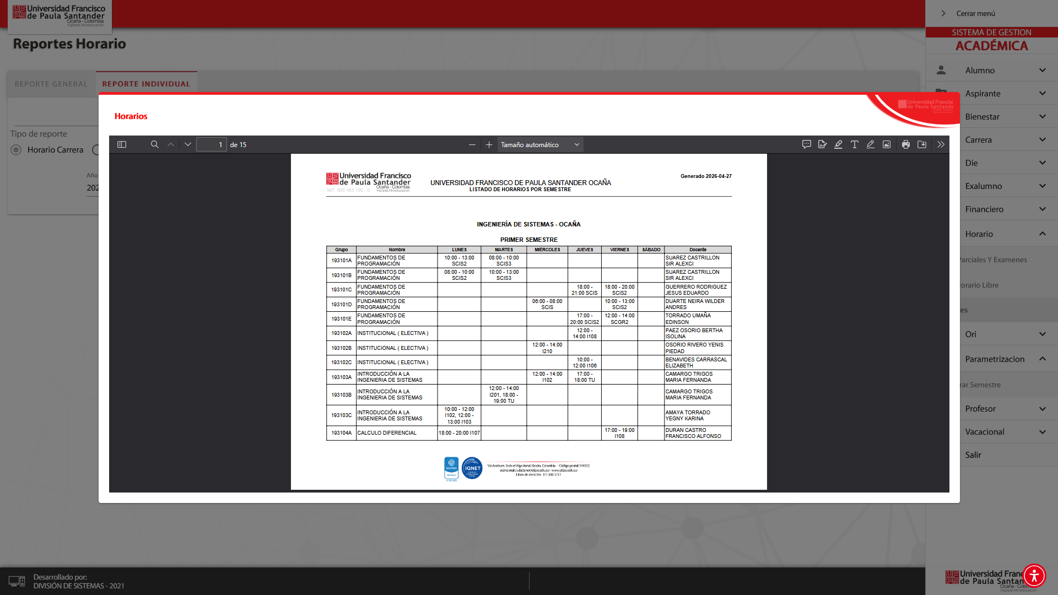Viewport: 1058px width, 595px height.
Task: Open the add image tool
Action: (887, 144)
